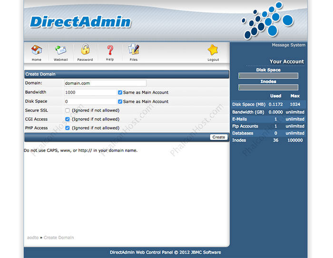This screenshot has height=258, width=333.
Task: Click the CGI Access row label
Action: click(x=36, y=119)
